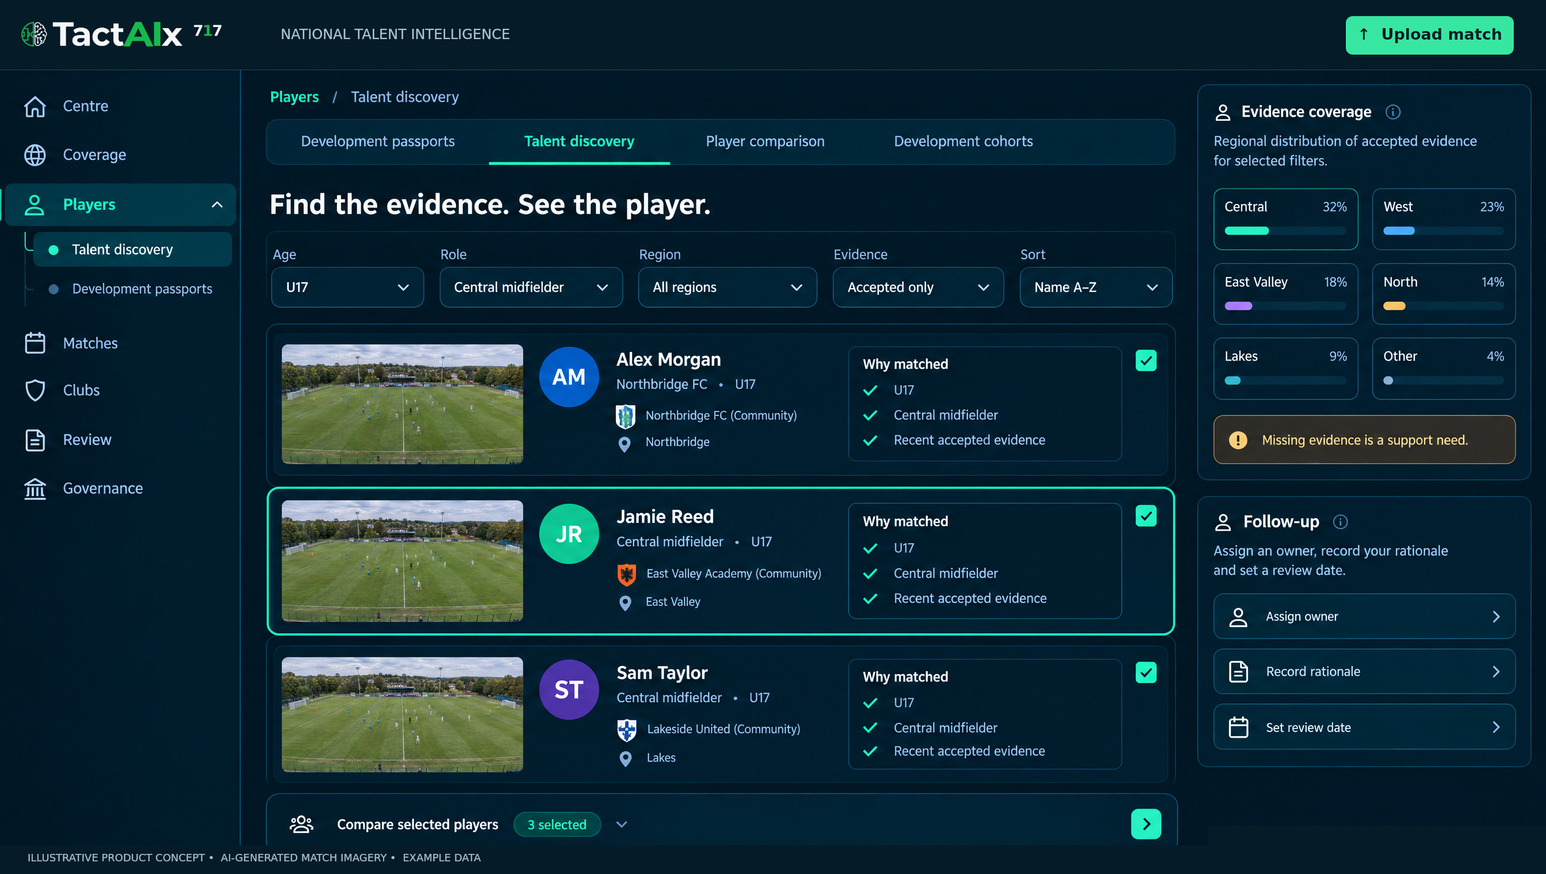Click the East Valley Academy crest
1546x874 pixels.
tap(626, 574)
